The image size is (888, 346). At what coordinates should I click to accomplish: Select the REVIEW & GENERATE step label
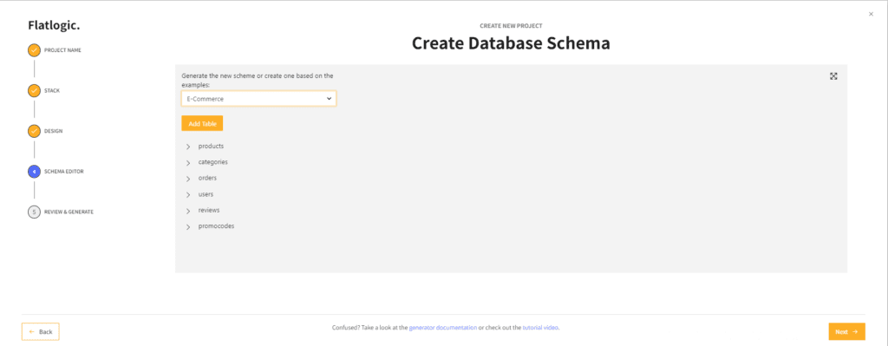coord(69,212)
